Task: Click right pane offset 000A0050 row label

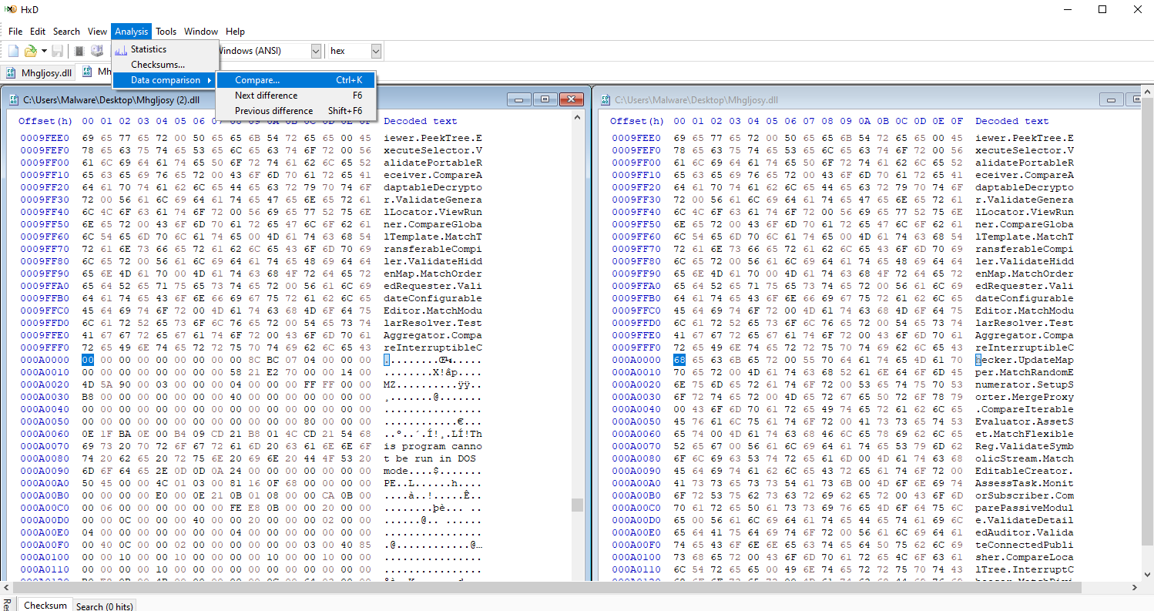Action: click(x=636, y=421)
